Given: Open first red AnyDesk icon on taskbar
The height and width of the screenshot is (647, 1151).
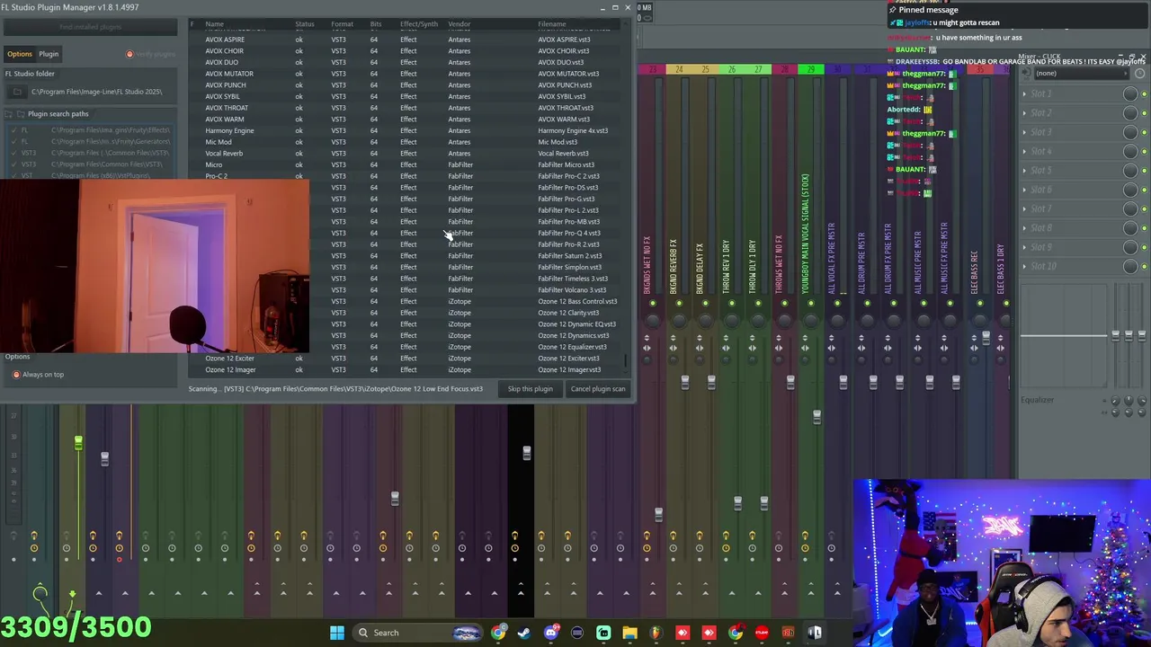Looking at the screenshot, I should point(683,633).
